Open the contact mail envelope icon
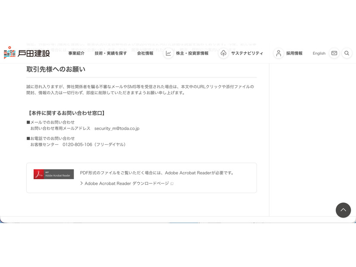The image size is (356, 267). tap(334, 53)
